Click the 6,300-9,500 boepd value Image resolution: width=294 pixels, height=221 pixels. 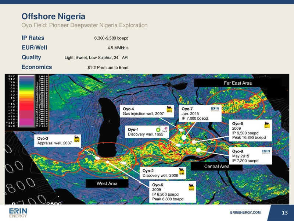tap(111, 38)
